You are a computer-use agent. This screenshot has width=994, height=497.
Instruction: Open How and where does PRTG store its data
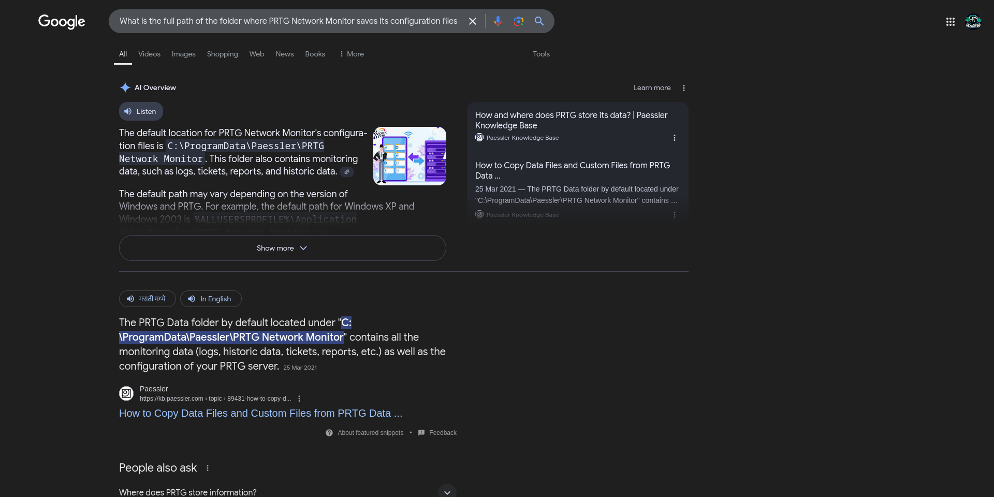tap(572, 120)
